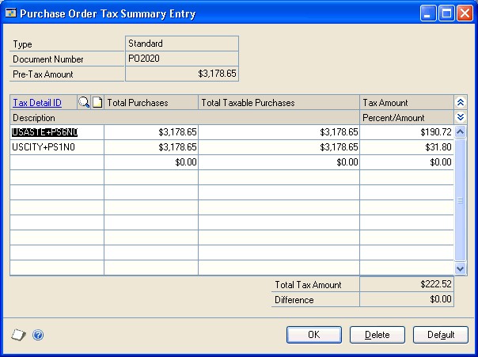Click the Percent/Amount header label
The height and width of the screenshot is (357, 478).
click(x=393, y=118)
